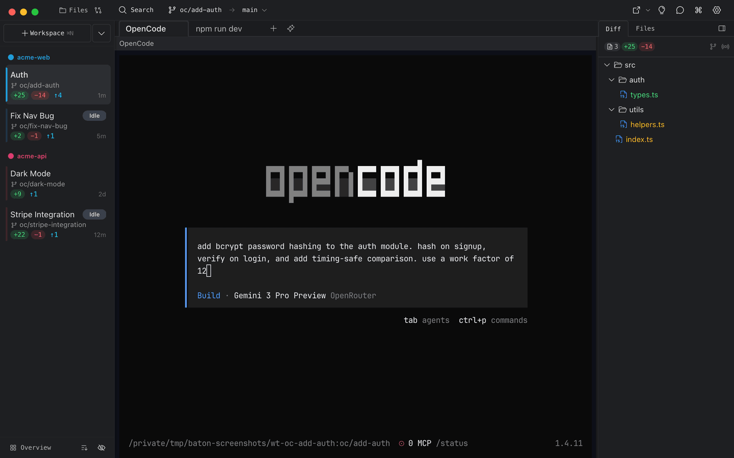Screen dimensions: 734x458
Task: Click the −14 deletions badge in Diff panel
Action: pos(647,47)
